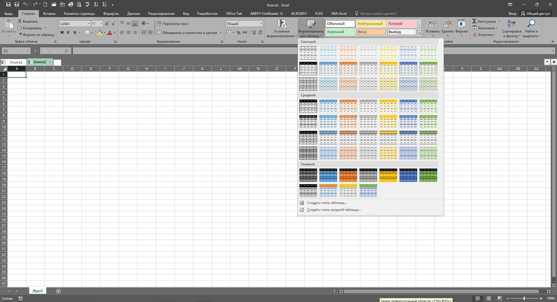Decrease indent icon in alignment group

[144, 32]
